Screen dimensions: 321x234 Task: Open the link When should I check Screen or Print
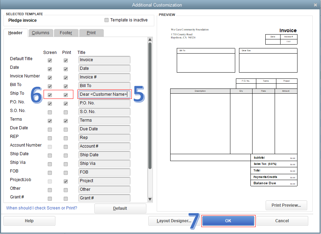[42, 208]
